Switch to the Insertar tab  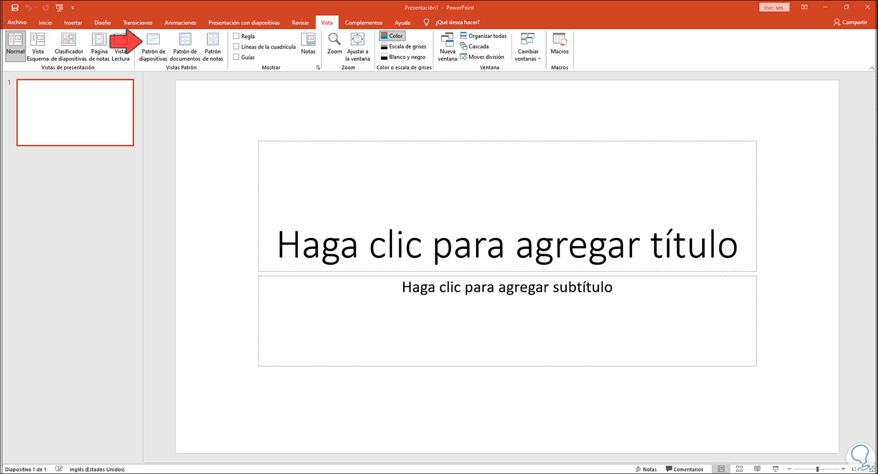click(73, 23)
